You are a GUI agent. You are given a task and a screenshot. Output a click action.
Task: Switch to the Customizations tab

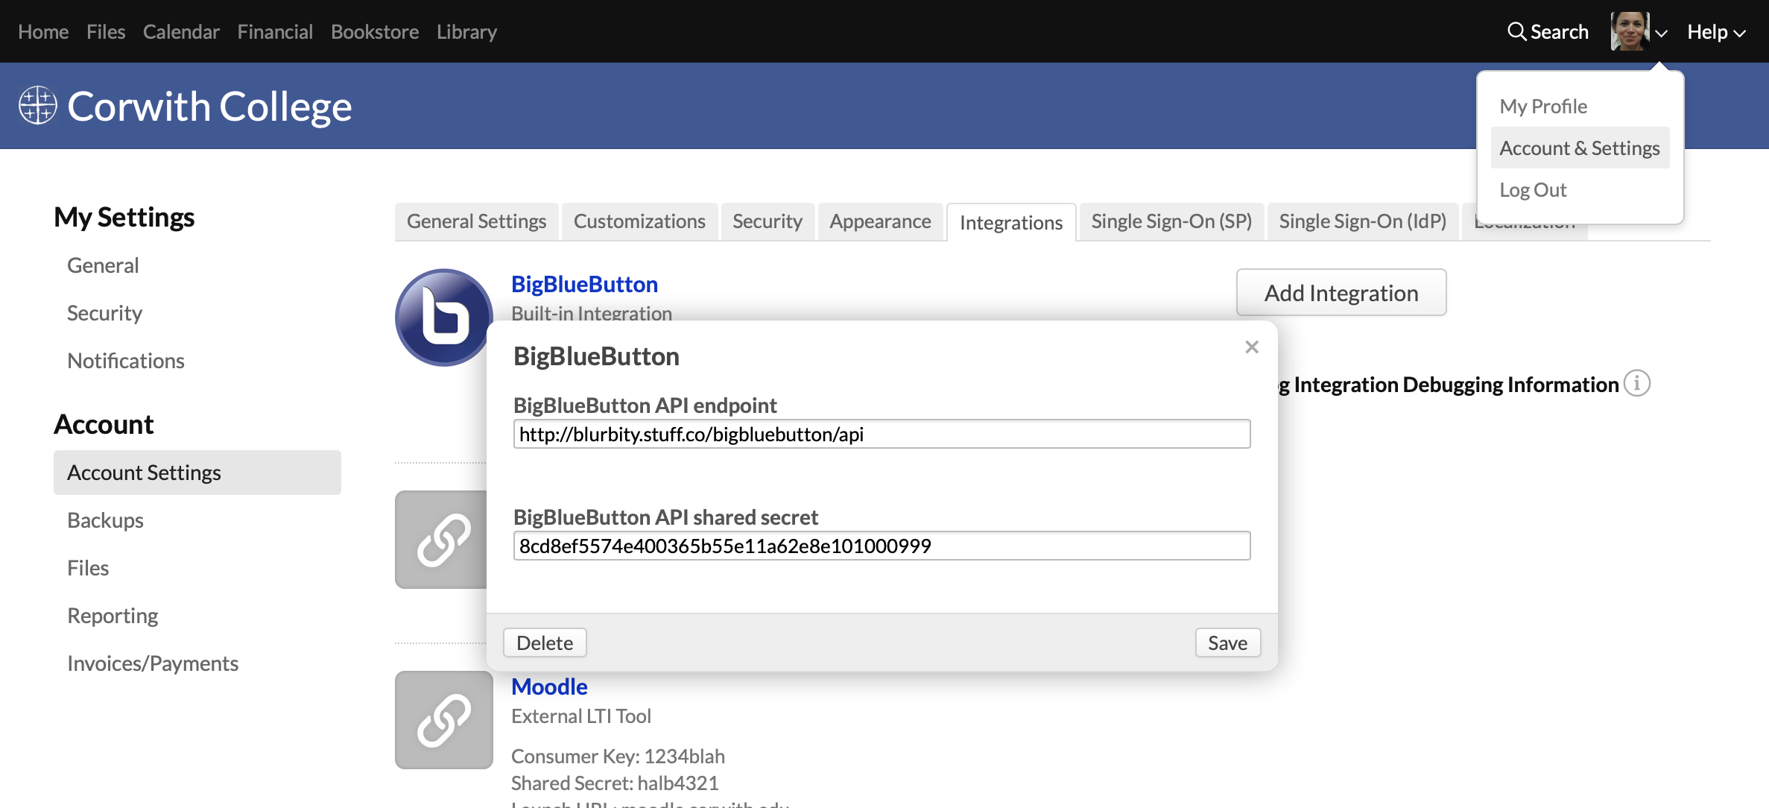point(639,221)
